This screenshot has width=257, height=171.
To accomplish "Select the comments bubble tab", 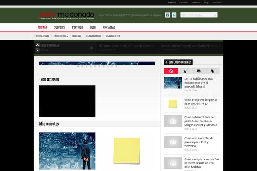I will point(199,71).
